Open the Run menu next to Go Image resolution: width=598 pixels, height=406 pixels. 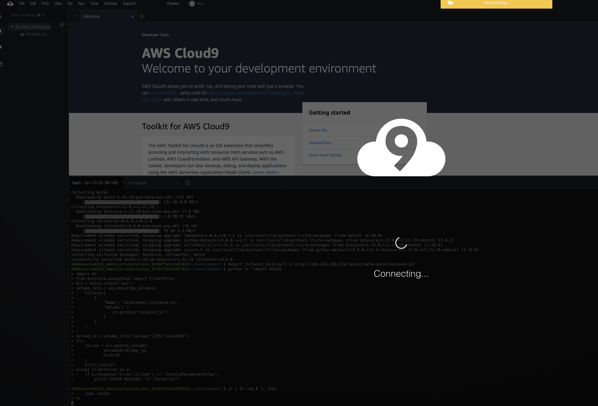(81, 4)
